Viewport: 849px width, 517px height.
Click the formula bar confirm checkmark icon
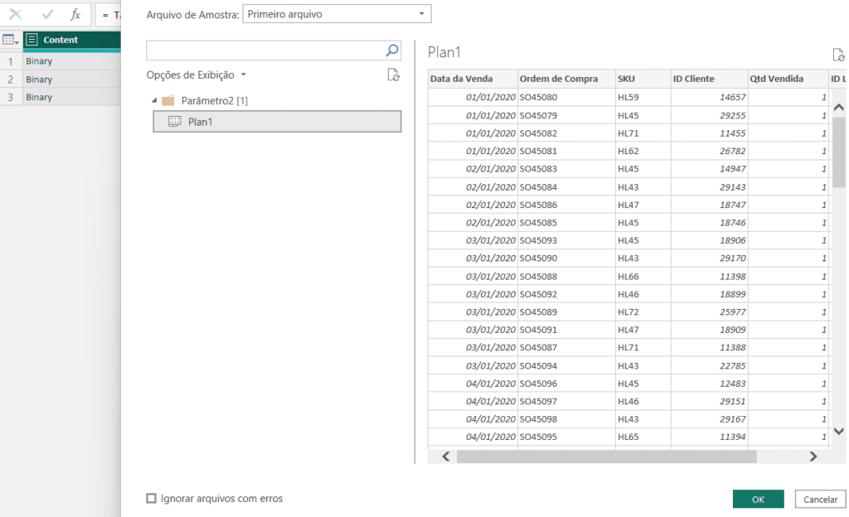(47, 15)
